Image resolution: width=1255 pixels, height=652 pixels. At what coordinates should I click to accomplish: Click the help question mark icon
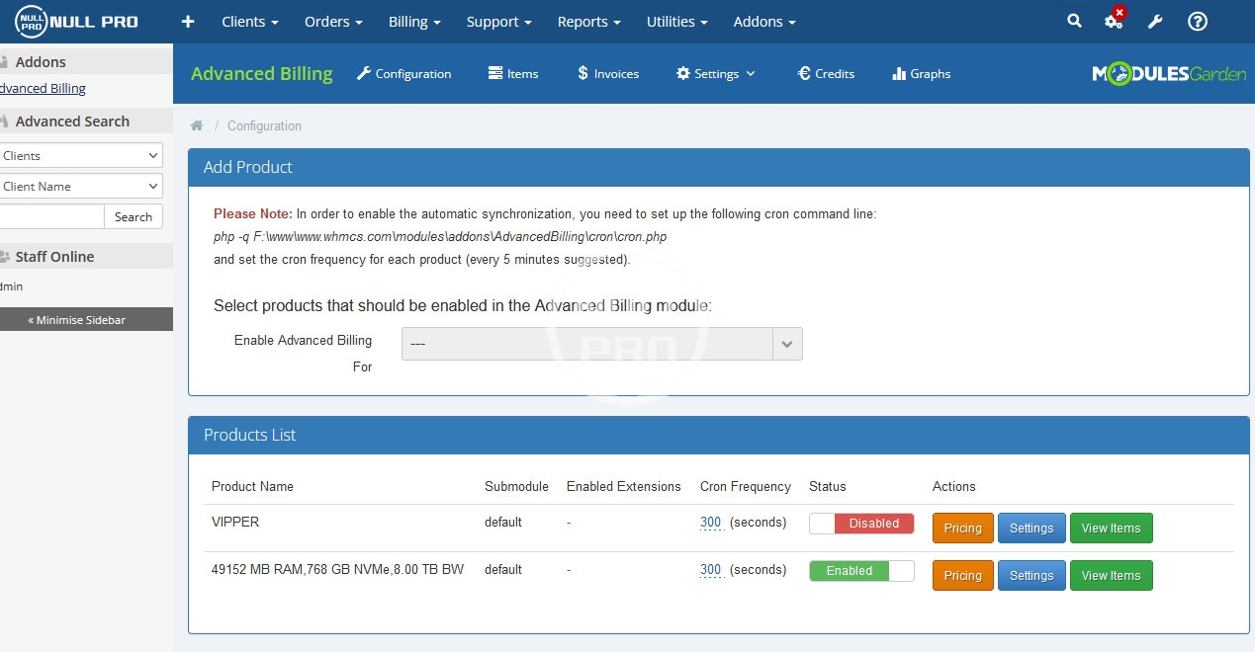(x=1197, y=22)
